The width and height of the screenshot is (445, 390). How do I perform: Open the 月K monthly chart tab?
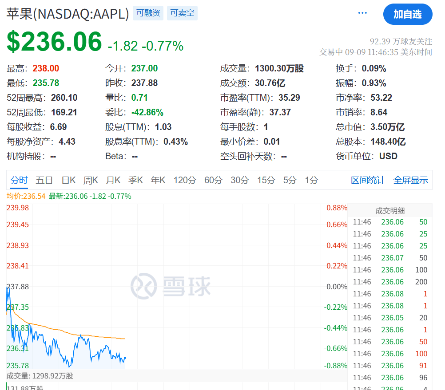coord(113,180)
